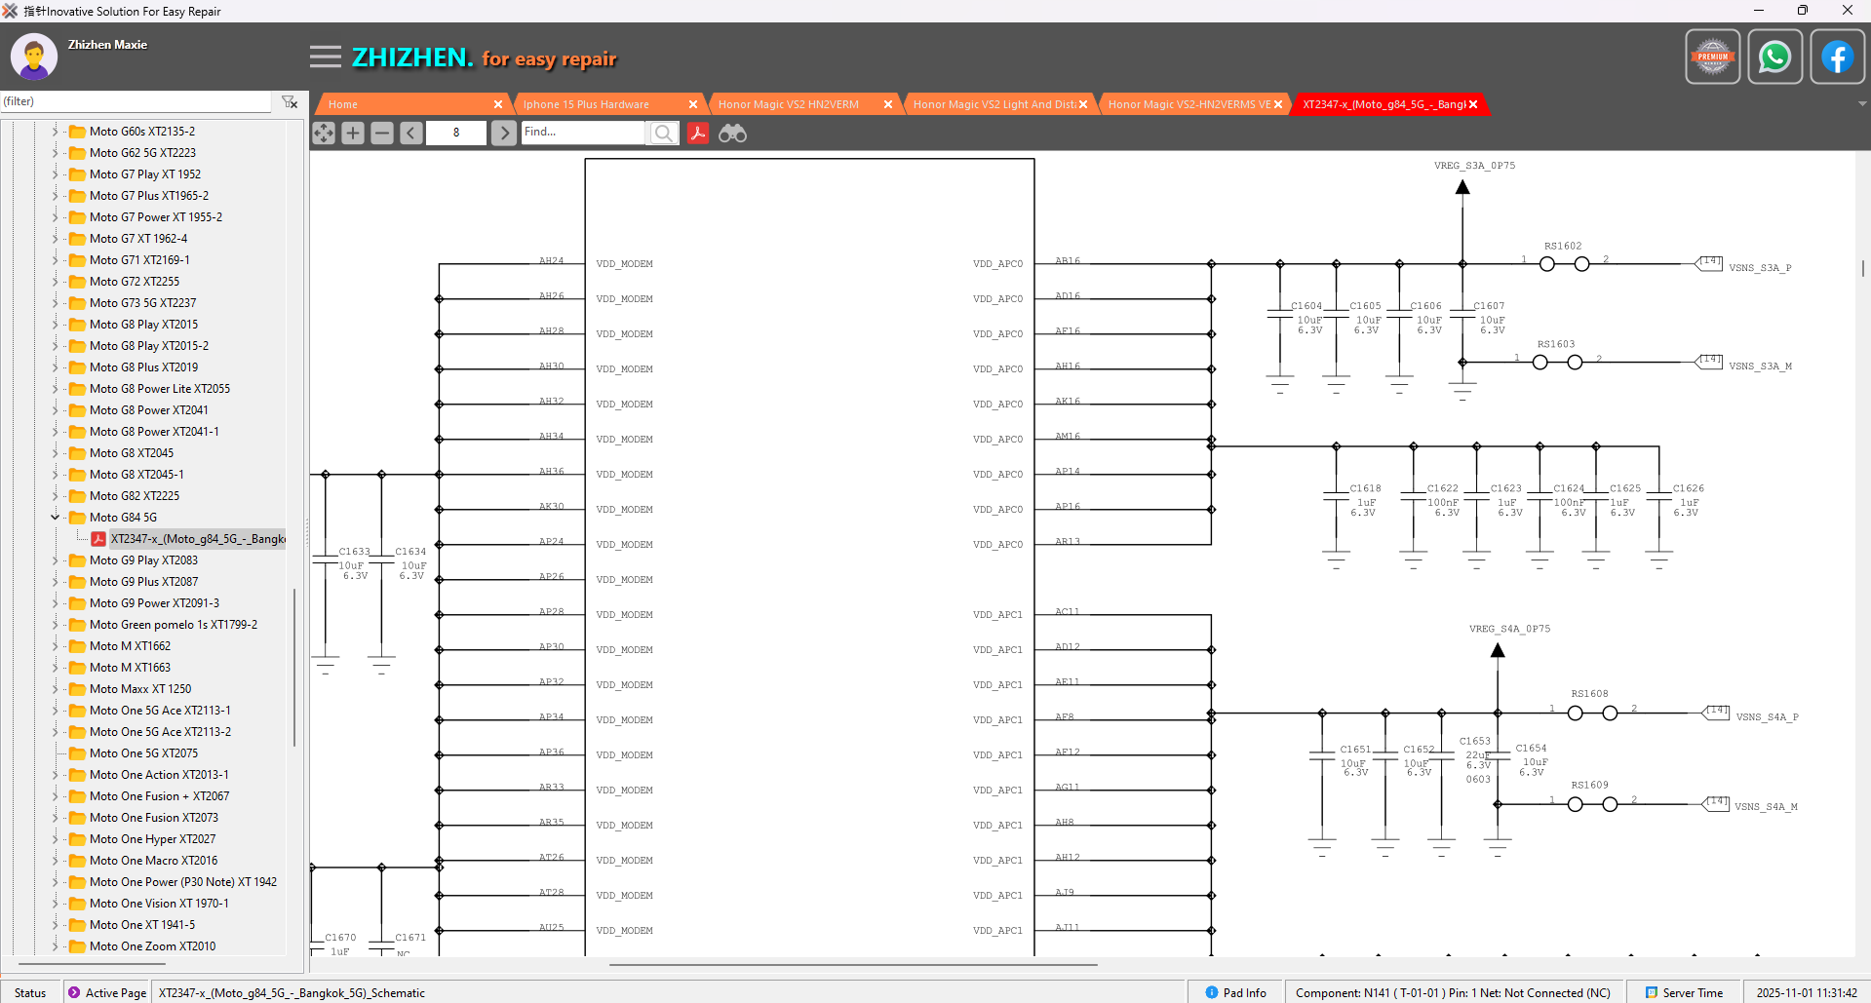
Task: Click the user profile avatar
Action: pyautogui.click(x=34, y=57)
